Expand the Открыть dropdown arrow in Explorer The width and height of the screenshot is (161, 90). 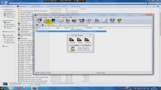(27, 6)
